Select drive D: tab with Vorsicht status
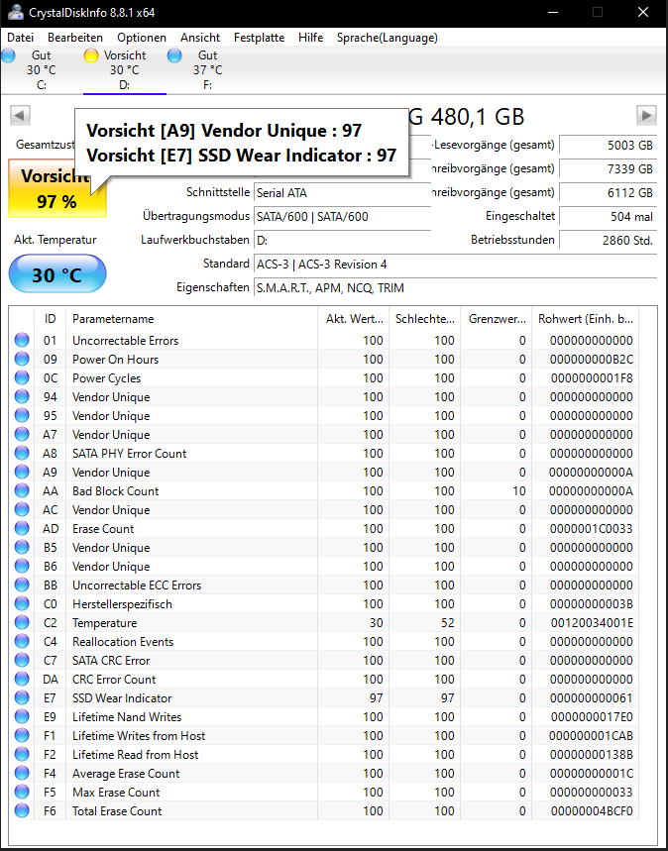The width and height of the screenshot is (668, 851). coord(125,70)
